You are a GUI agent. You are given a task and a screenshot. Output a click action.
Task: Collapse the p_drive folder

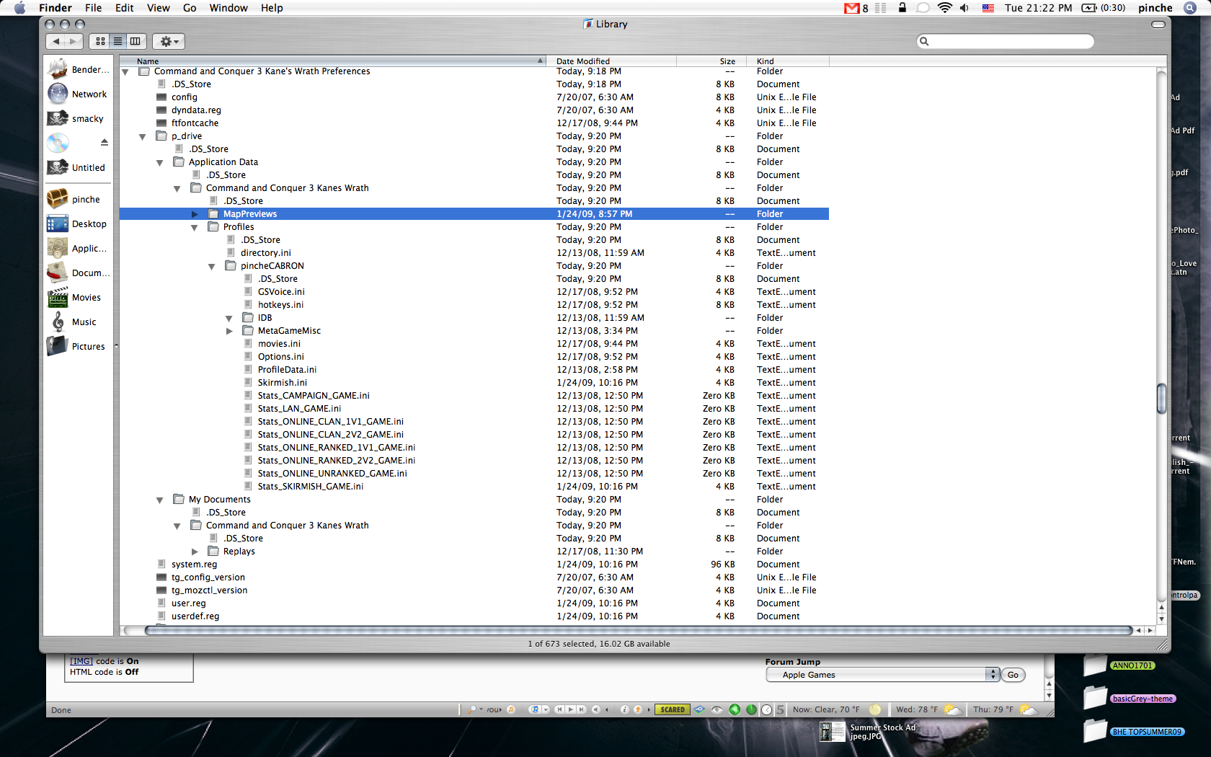point(143,137)
